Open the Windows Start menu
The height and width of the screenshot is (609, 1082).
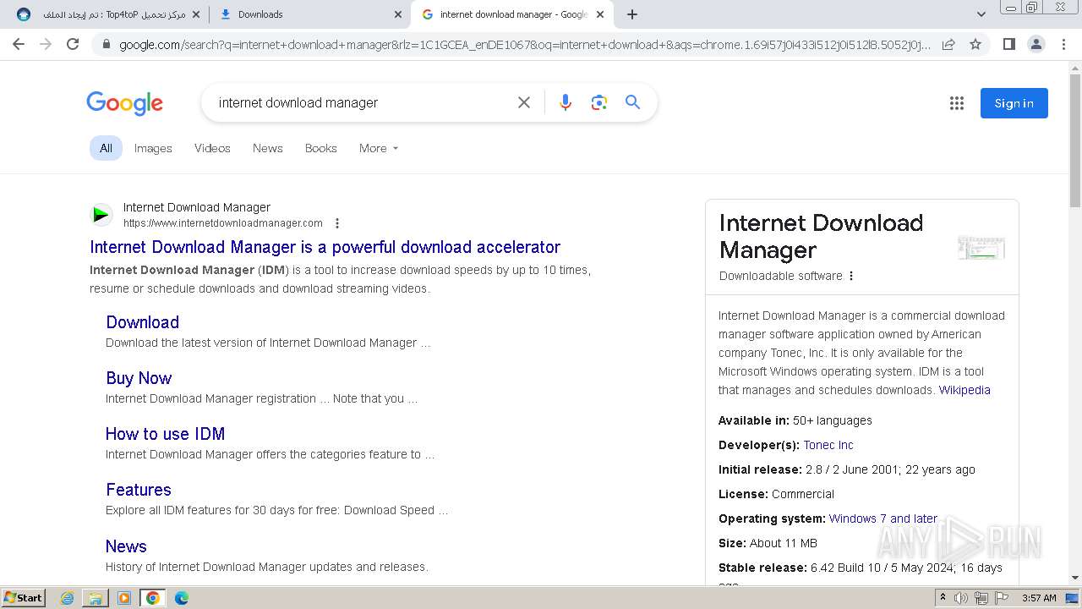pos(24,598)
